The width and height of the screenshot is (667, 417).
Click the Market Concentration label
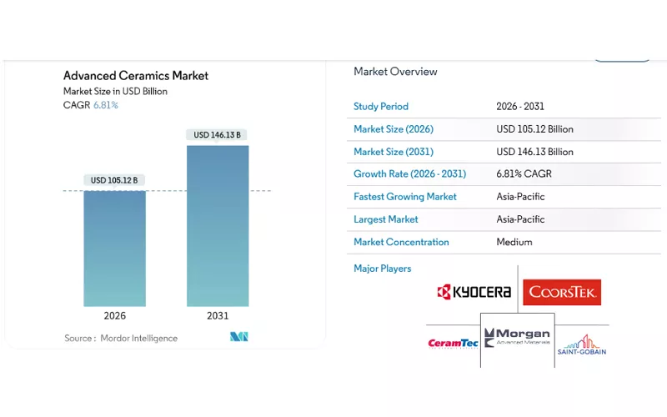[x=401, y=242]
